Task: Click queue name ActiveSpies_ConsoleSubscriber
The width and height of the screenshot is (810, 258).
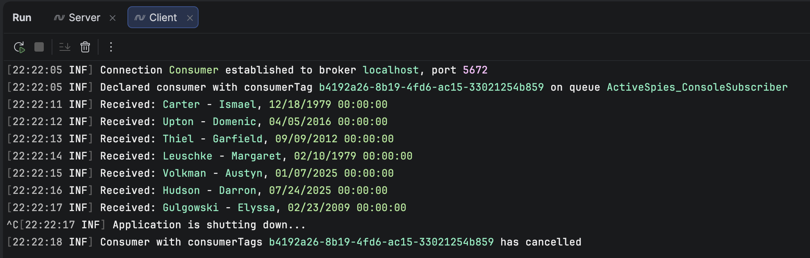Action: pyautogui.click(x=697, y=87)
